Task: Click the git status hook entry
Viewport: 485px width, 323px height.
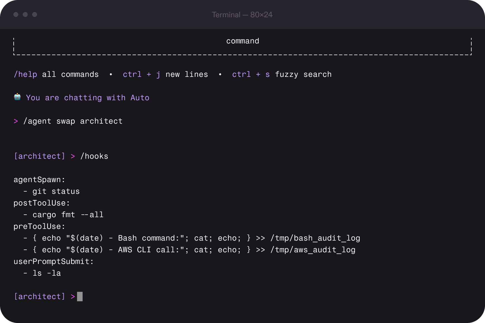Action: tap(56, 191)
